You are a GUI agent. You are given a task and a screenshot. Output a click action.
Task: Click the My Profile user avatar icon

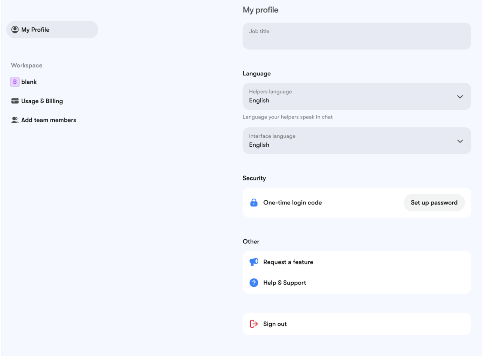click(x=15, y=30)
